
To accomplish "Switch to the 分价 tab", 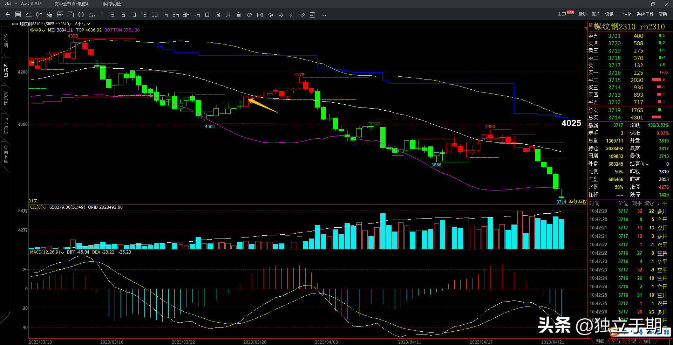I will (x=616, y=341).
